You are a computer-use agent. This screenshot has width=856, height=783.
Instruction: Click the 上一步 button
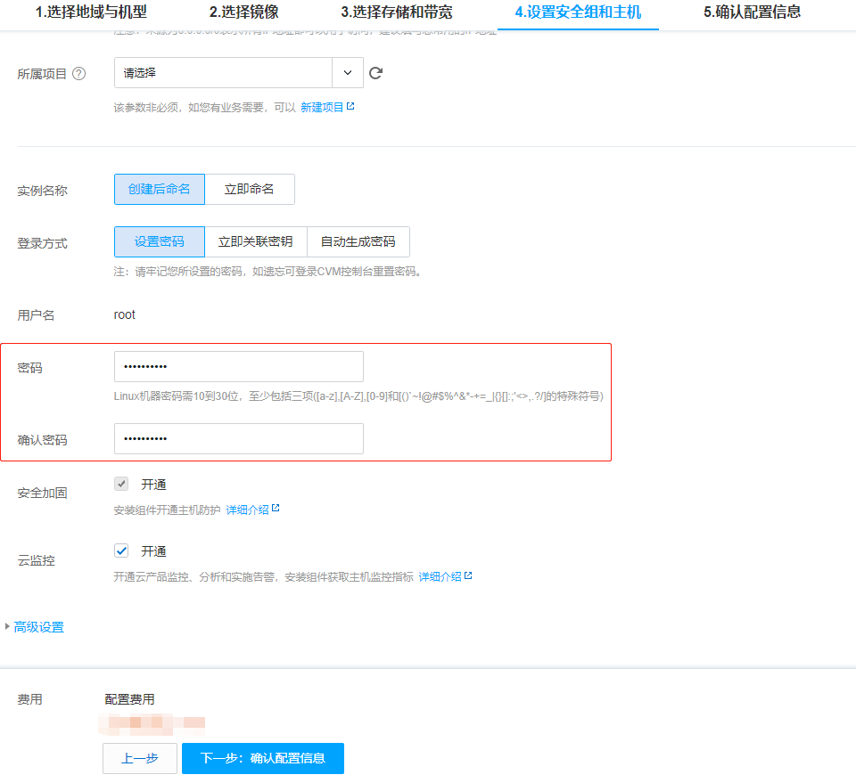(x=140, y=758)
